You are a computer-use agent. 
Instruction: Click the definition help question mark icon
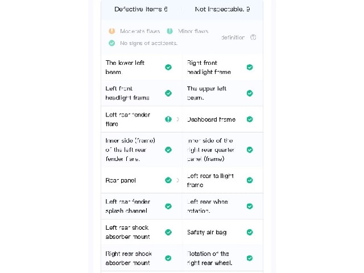click(253, 38)
